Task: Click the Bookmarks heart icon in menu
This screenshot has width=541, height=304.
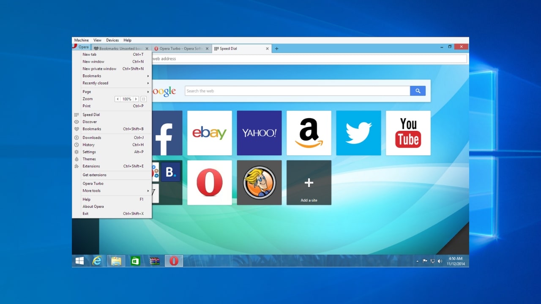Action: [x=77, y=129]
